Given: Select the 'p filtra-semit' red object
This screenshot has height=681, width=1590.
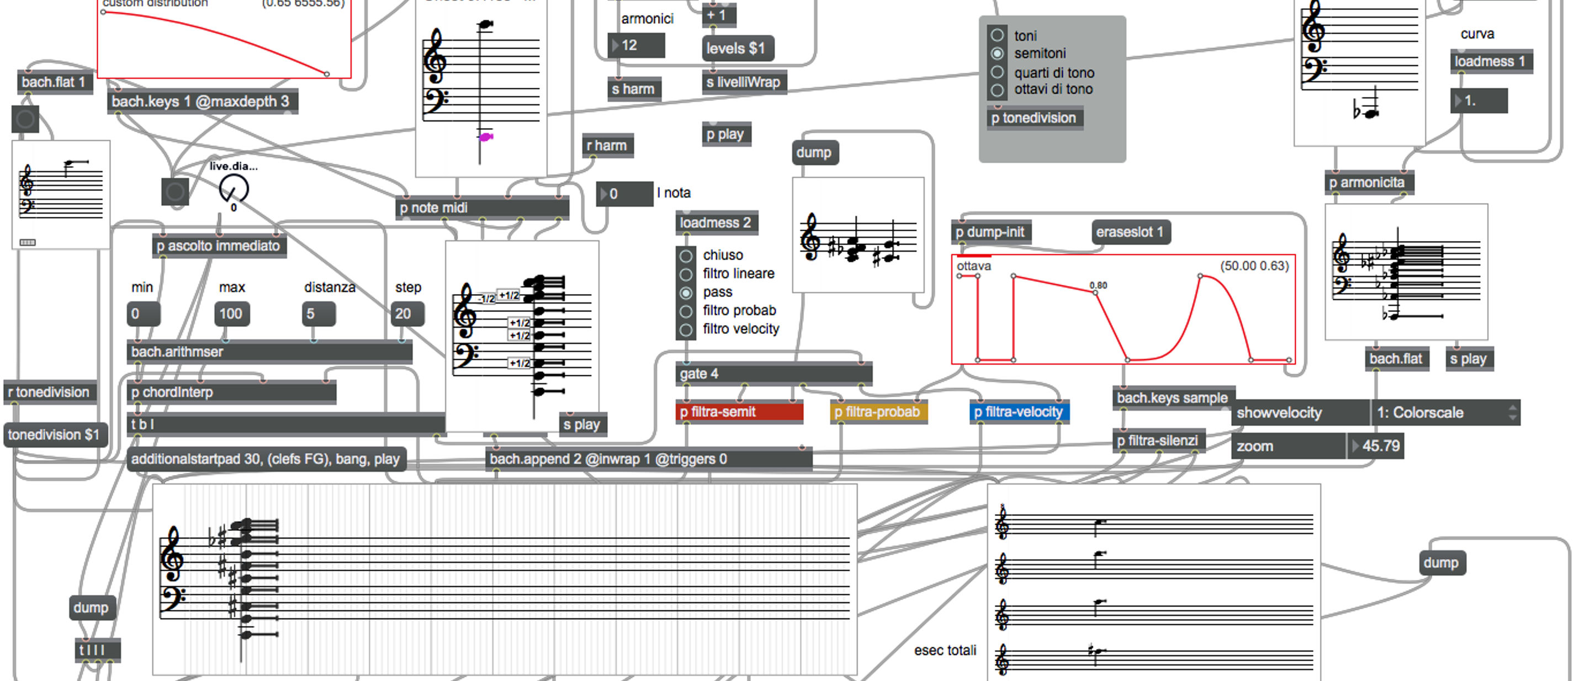Looking at the screenshot, I should point(739,412).
